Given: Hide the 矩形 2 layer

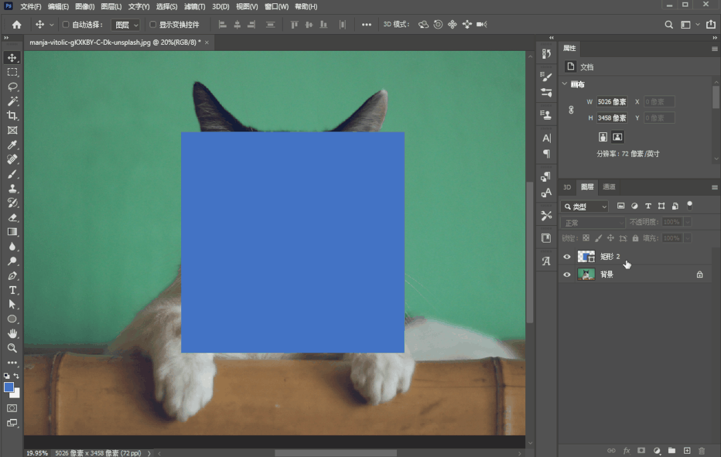Looking at the screenshot, I should click(x=567, y=257).
